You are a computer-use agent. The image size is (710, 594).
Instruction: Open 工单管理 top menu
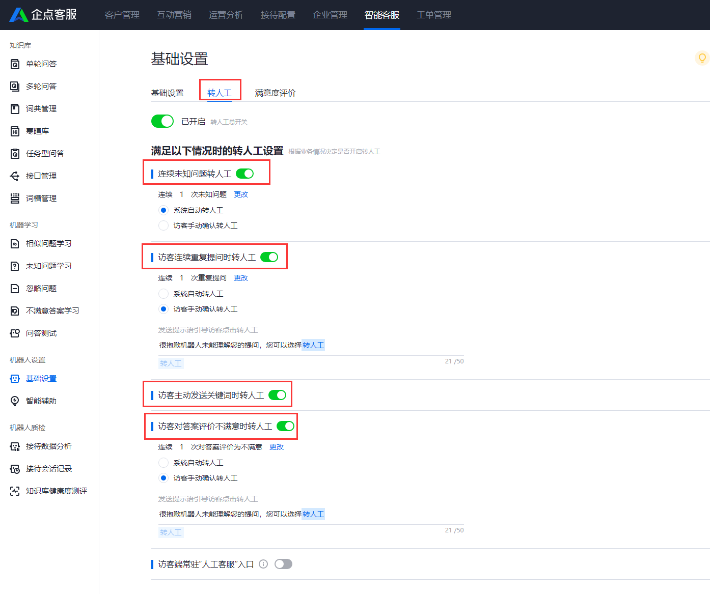coord(434,15)
